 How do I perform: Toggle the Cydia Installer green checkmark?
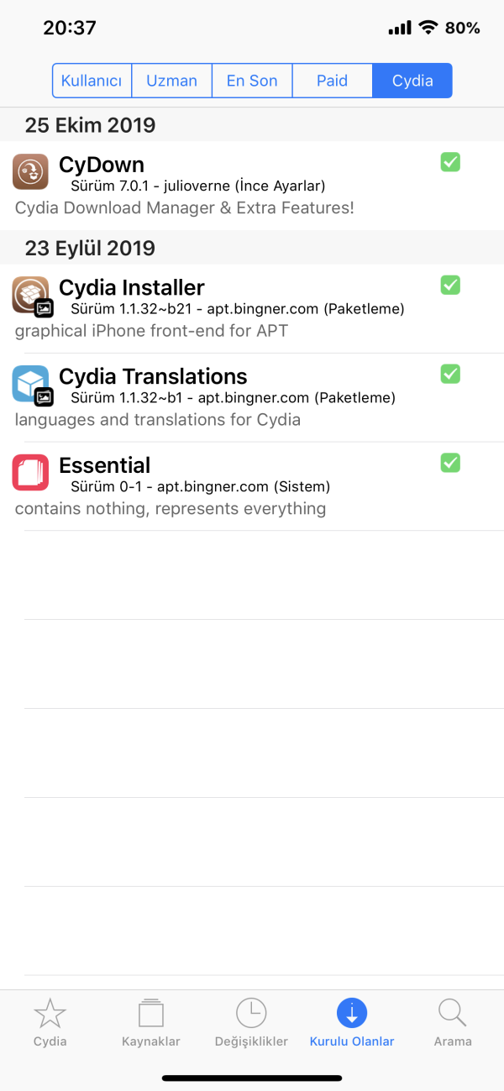point(450,286)
